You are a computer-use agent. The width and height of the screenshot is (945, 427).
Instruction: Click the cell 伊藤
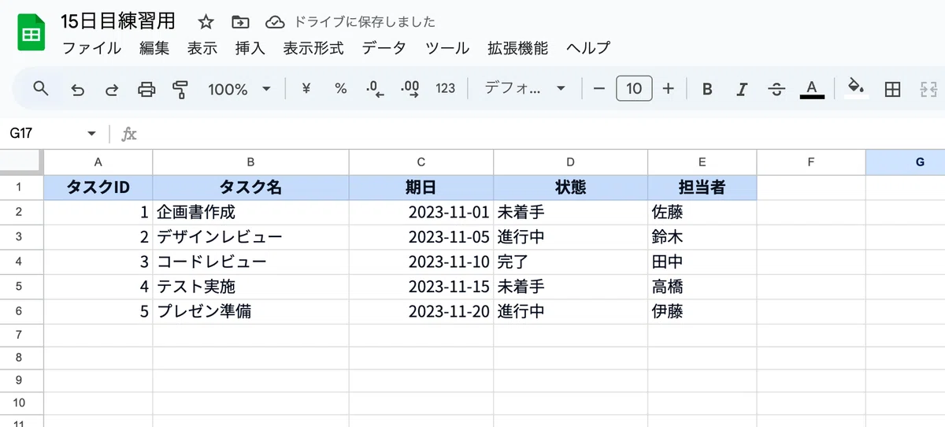click(702, 311)
